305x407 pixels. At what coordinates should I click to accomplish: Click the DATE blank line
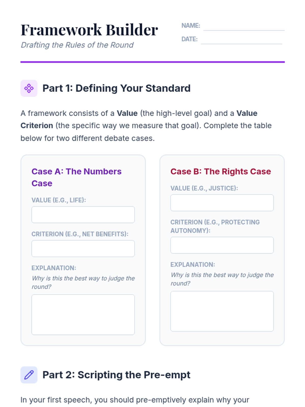coord(241,40)
